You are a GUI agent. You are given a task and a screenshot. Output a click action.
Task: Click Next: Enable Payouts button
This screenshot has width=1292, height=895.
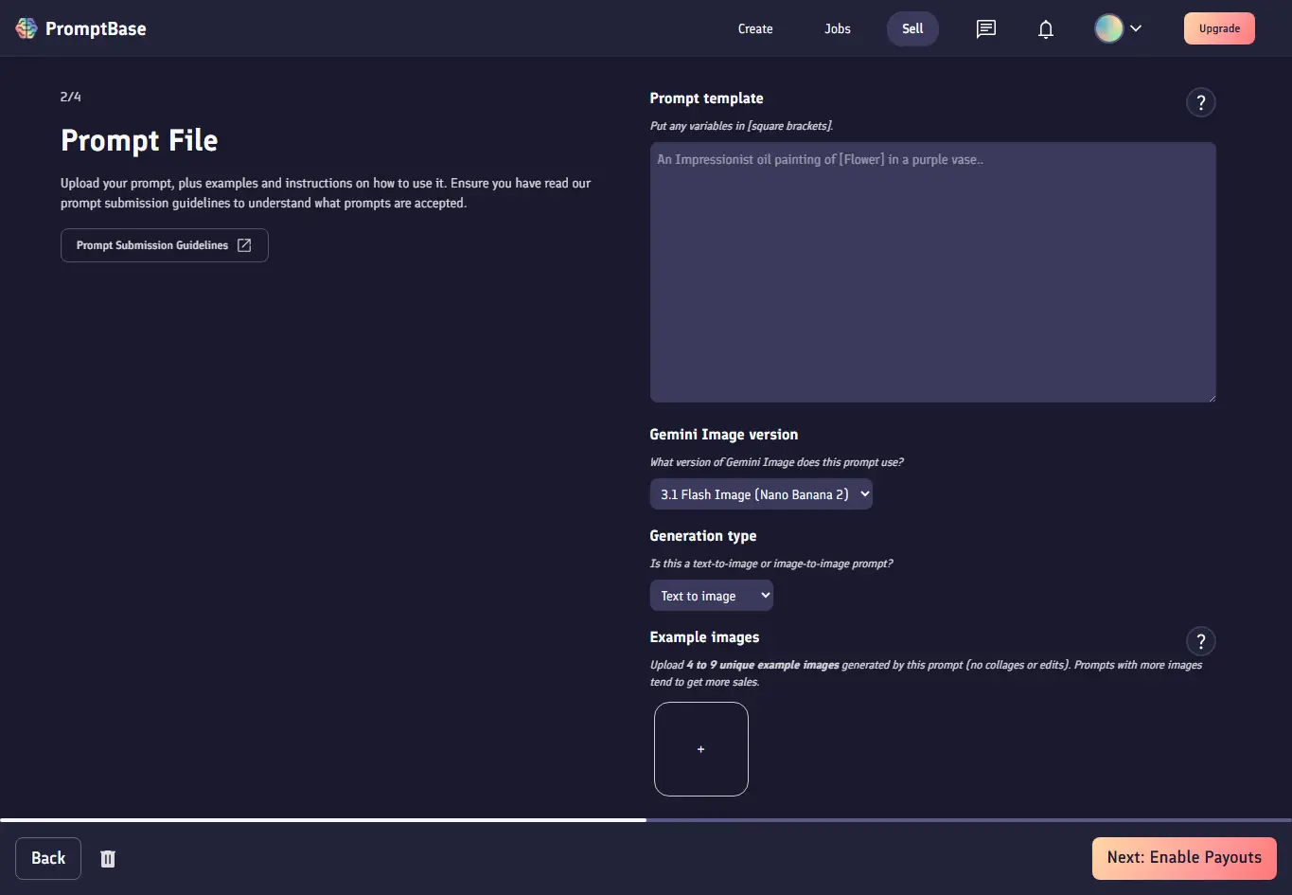coord(1184,858)
